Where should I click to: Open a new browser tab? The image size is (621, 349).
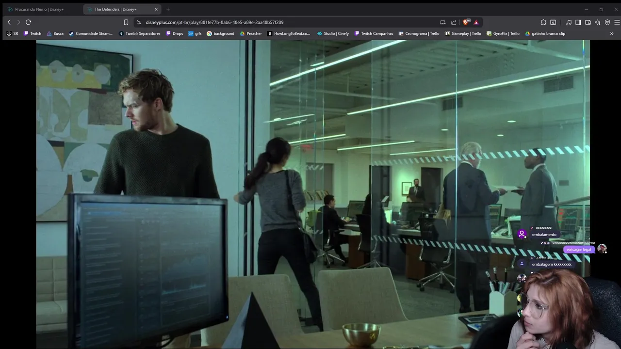click(168, 9)
